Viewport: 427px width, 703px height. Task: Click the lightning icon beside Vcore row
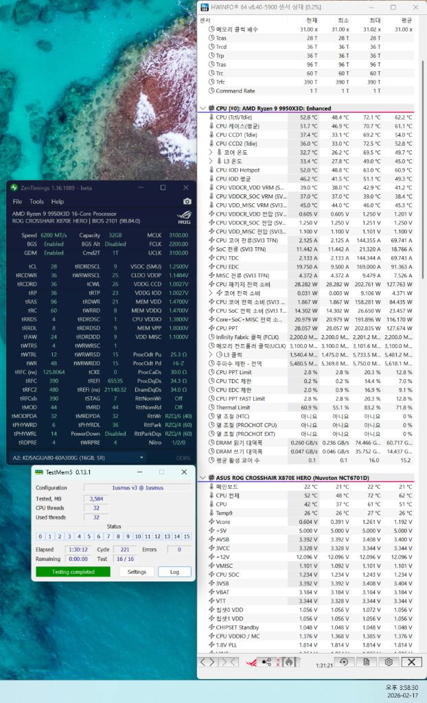pyautogui.click(x=211, y=522)
